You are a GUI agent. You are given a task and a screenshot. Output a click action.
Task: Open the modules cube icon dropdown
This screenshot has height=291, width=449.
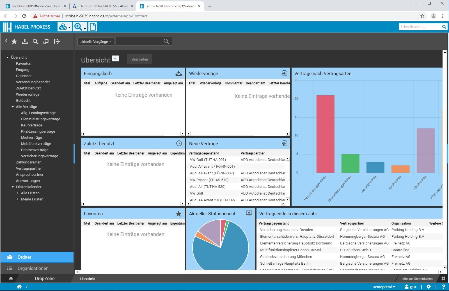(x=65, y=27)
